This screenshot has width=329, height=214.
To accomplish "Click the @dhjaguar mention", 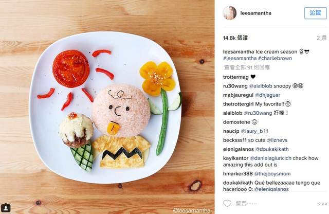I will (267, 95).
